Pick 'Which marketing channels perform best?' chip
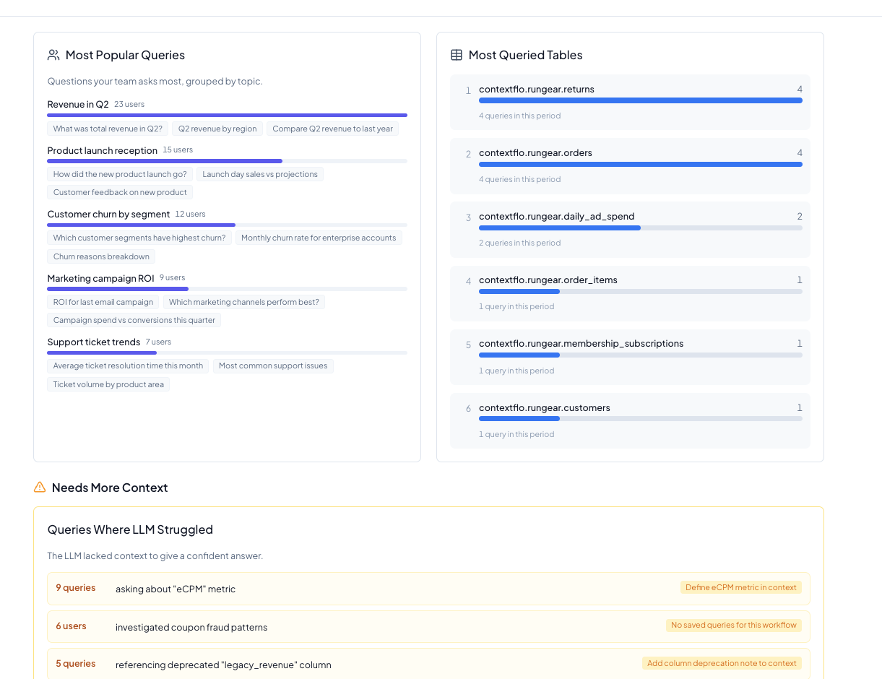 click(244, 302)
